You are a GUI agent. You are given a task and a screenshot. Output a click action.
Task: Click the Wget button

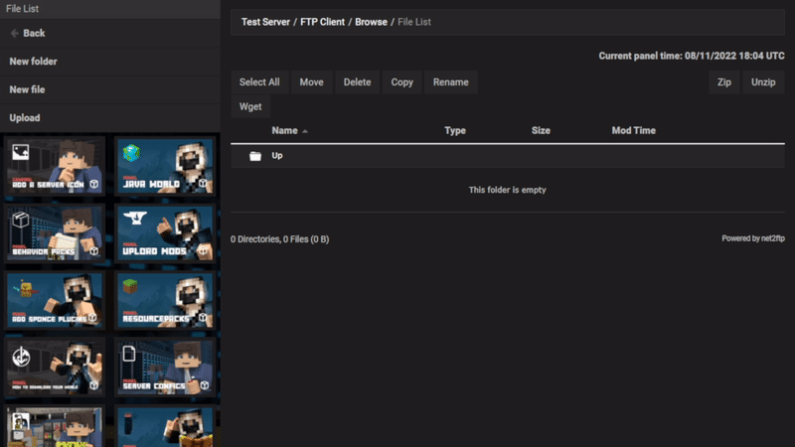pos(250,106)
